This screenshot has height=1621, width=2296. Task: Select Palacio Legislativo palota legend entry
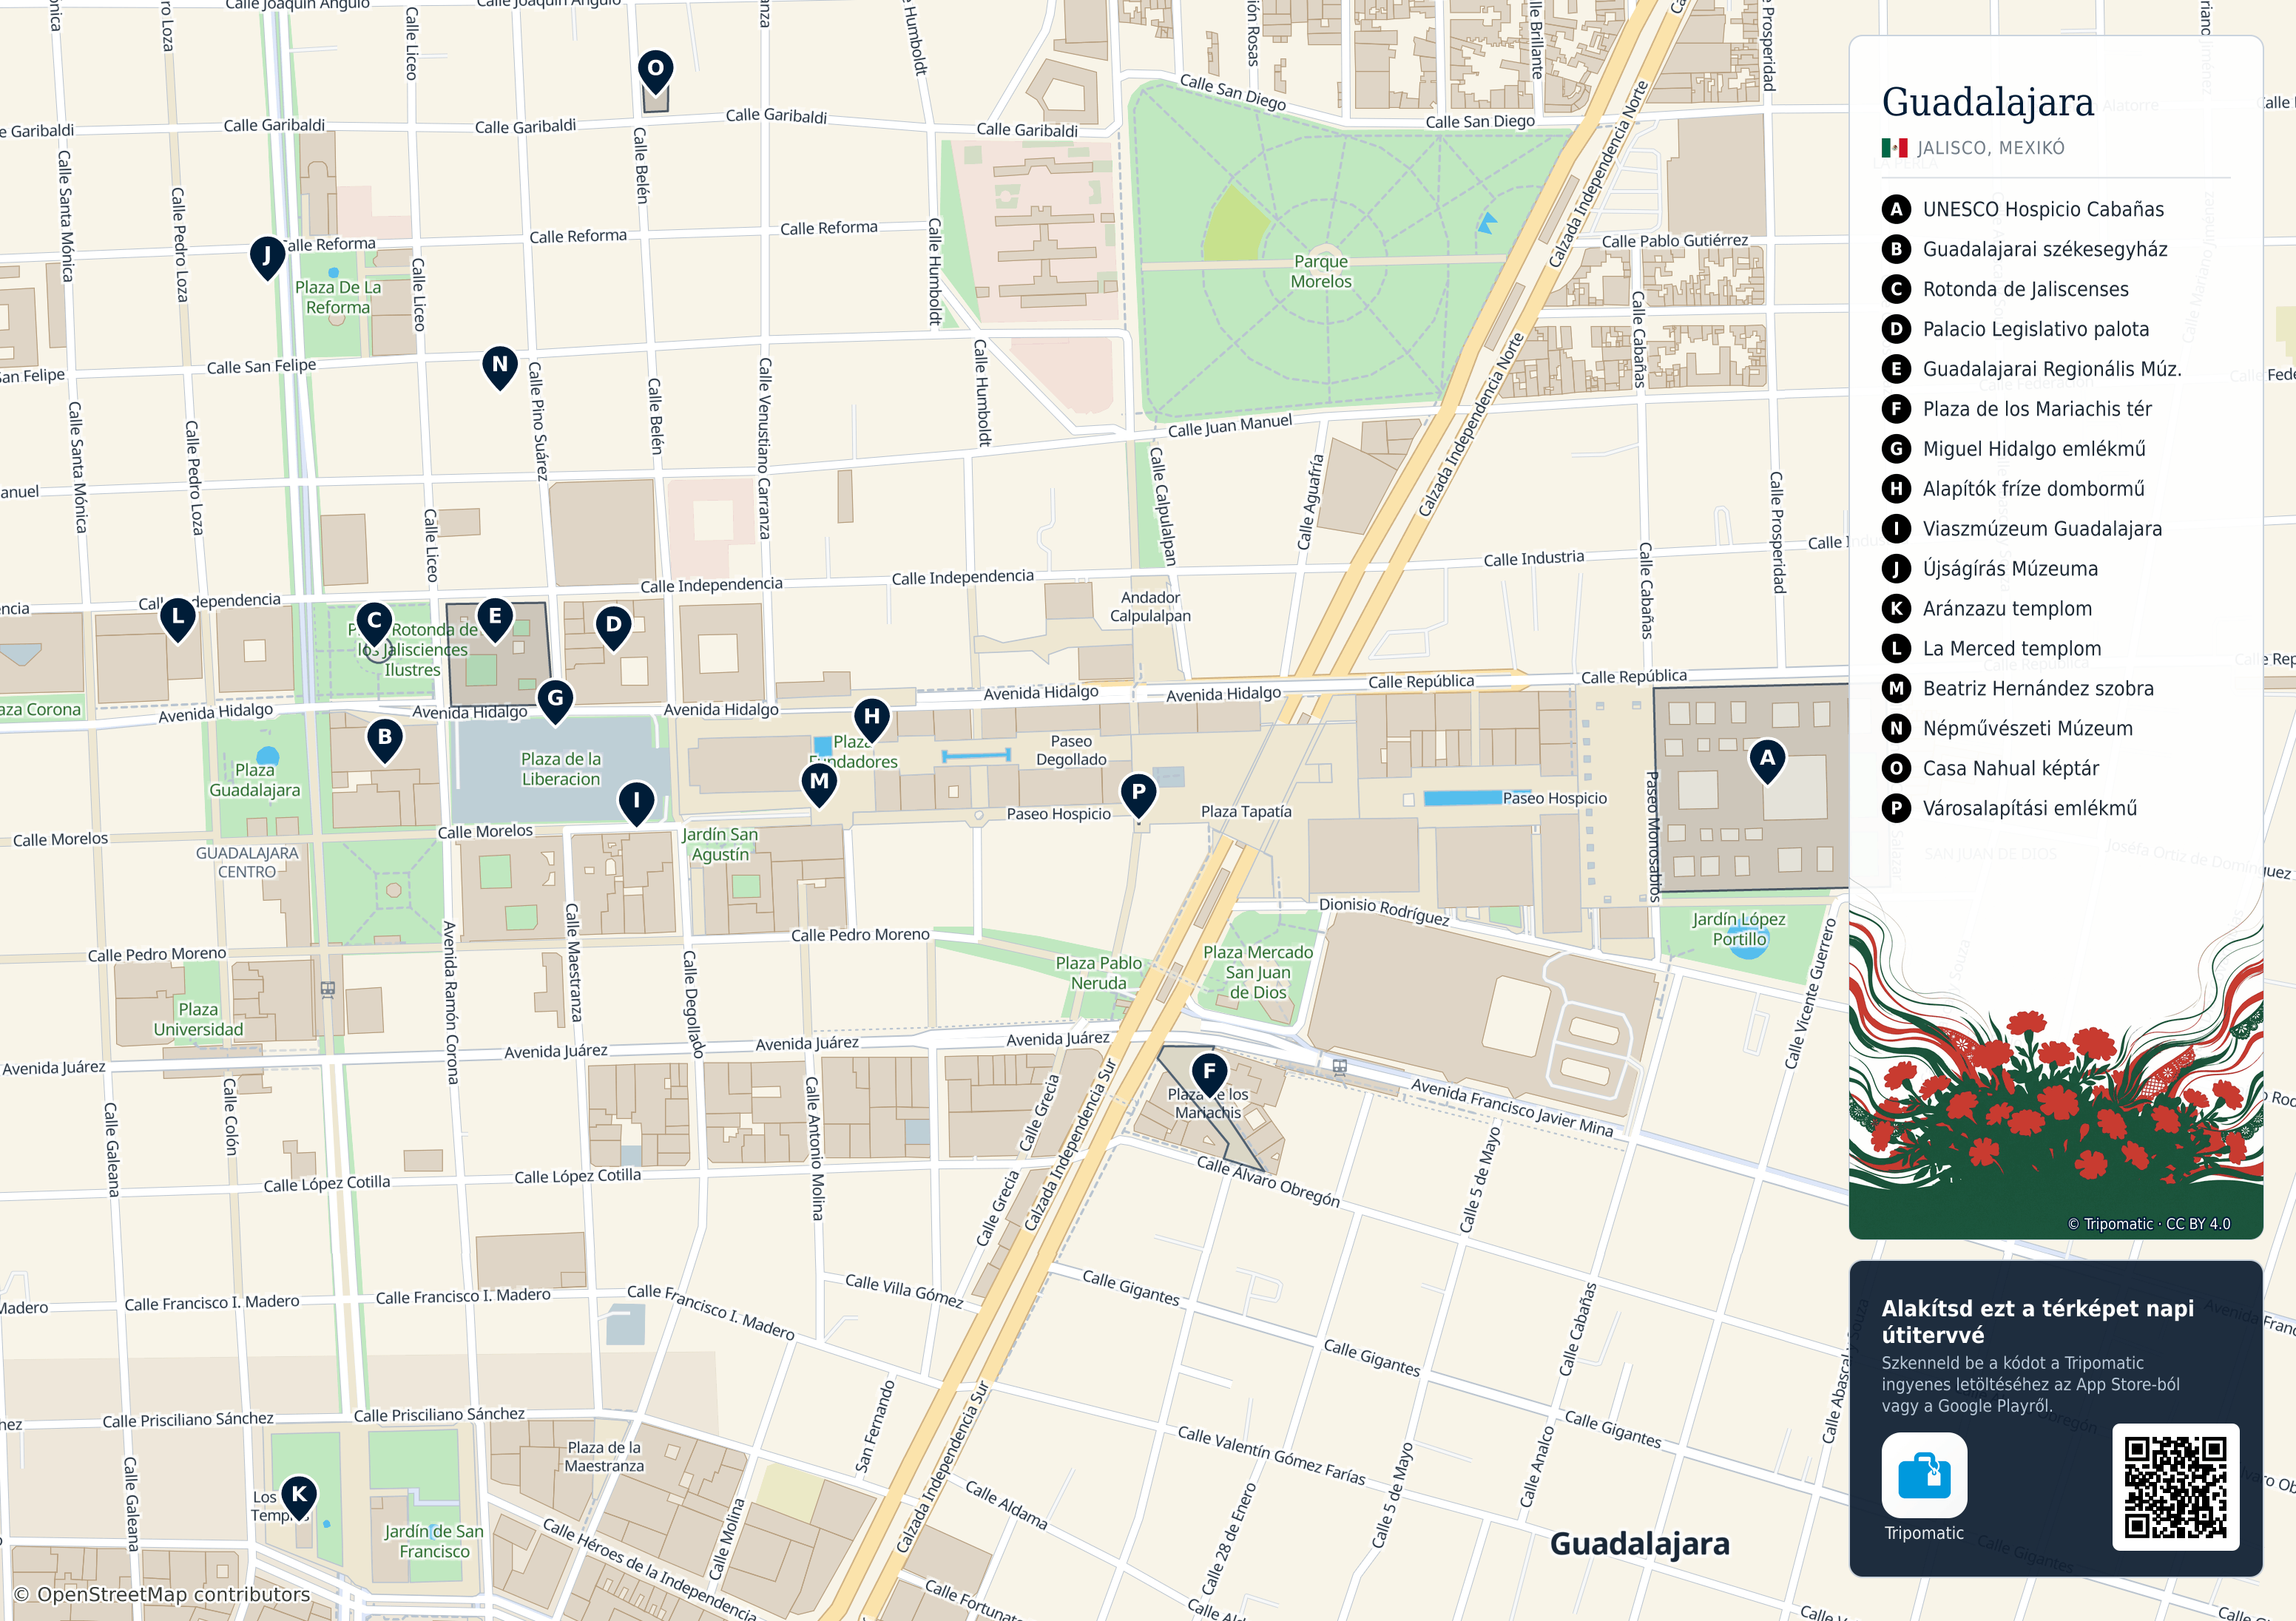(2015, 329)
